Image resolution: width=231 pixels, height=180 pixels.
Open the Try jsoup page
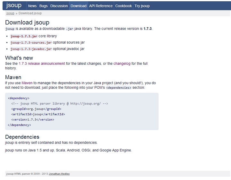tap(142, 6)
